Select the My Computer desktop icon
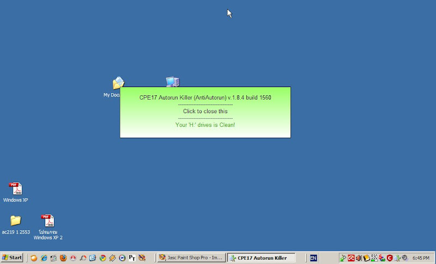Screen dimensions: 436x264 point(173,82)
